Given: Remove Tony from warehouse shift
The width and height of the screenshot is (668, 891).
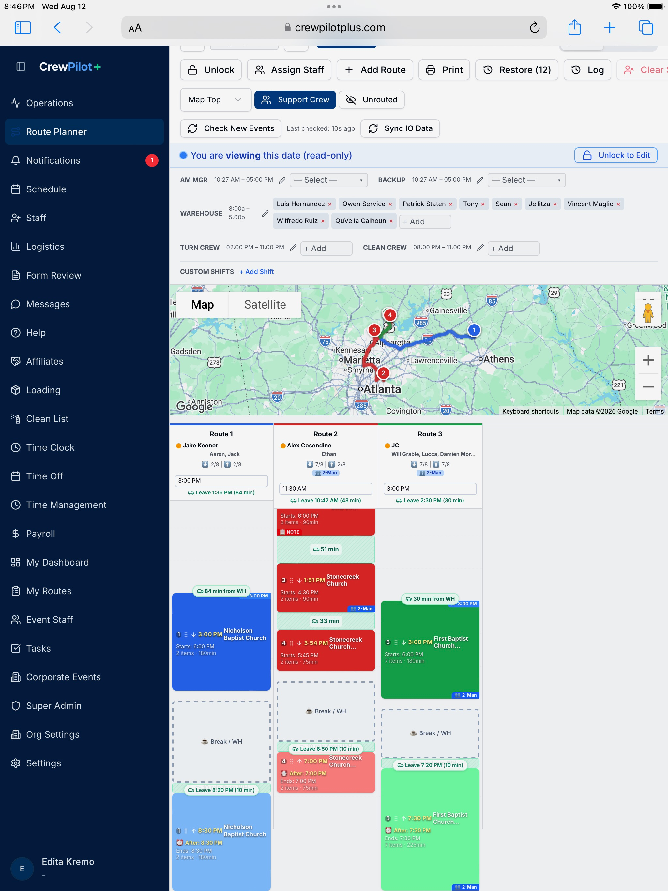Looking at the screenshot, I should click(483, 204).
